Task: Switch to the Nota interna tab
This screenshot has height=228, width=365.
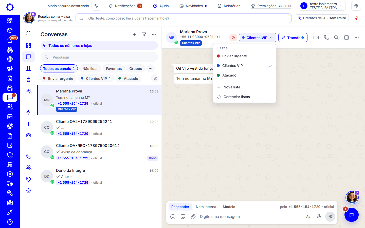Action: tap(206, 207)
